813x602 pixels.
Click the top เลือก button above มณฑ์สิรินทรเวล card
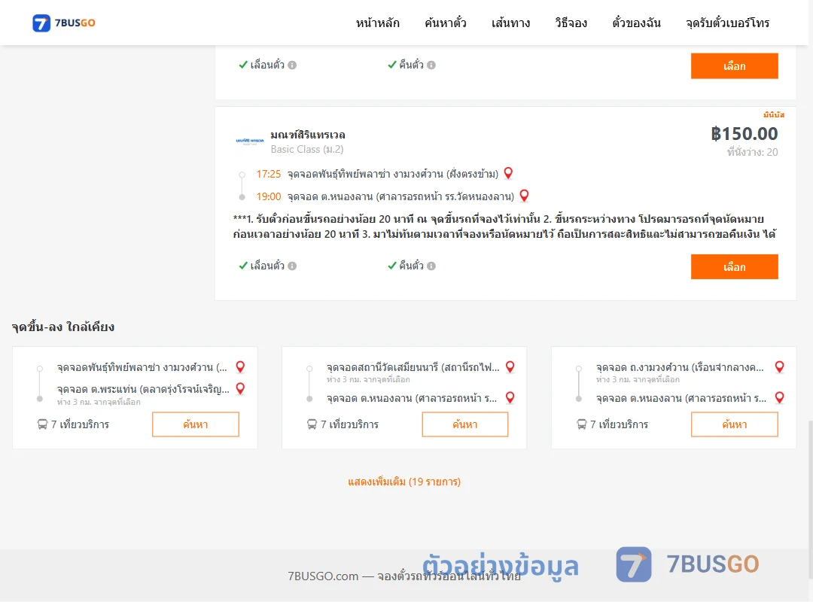[734, 66]
